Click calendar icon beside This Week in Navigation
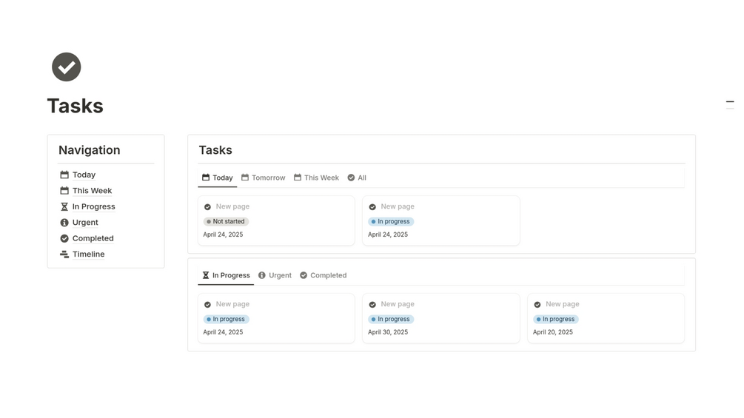This screenshot has height=418, width=744. tap(64, 191)
